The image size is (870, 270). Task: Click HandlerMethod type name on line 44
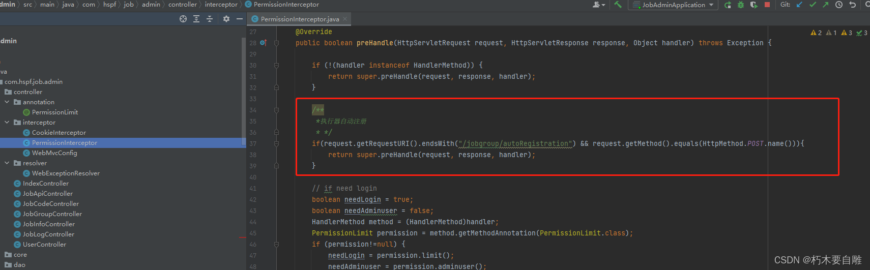click(338, 222)
